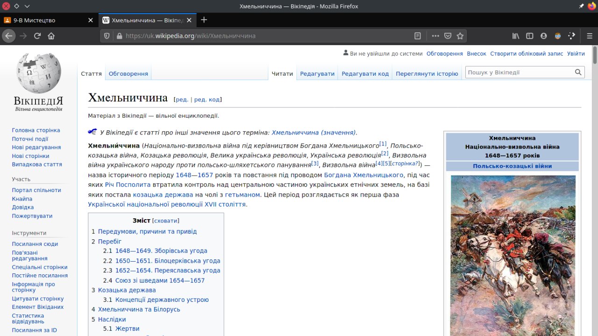The height and width of the screenshot is (336, 598).
Task: Jump to 2.4 Союз зі шведами section
Action: coord(160,280)
